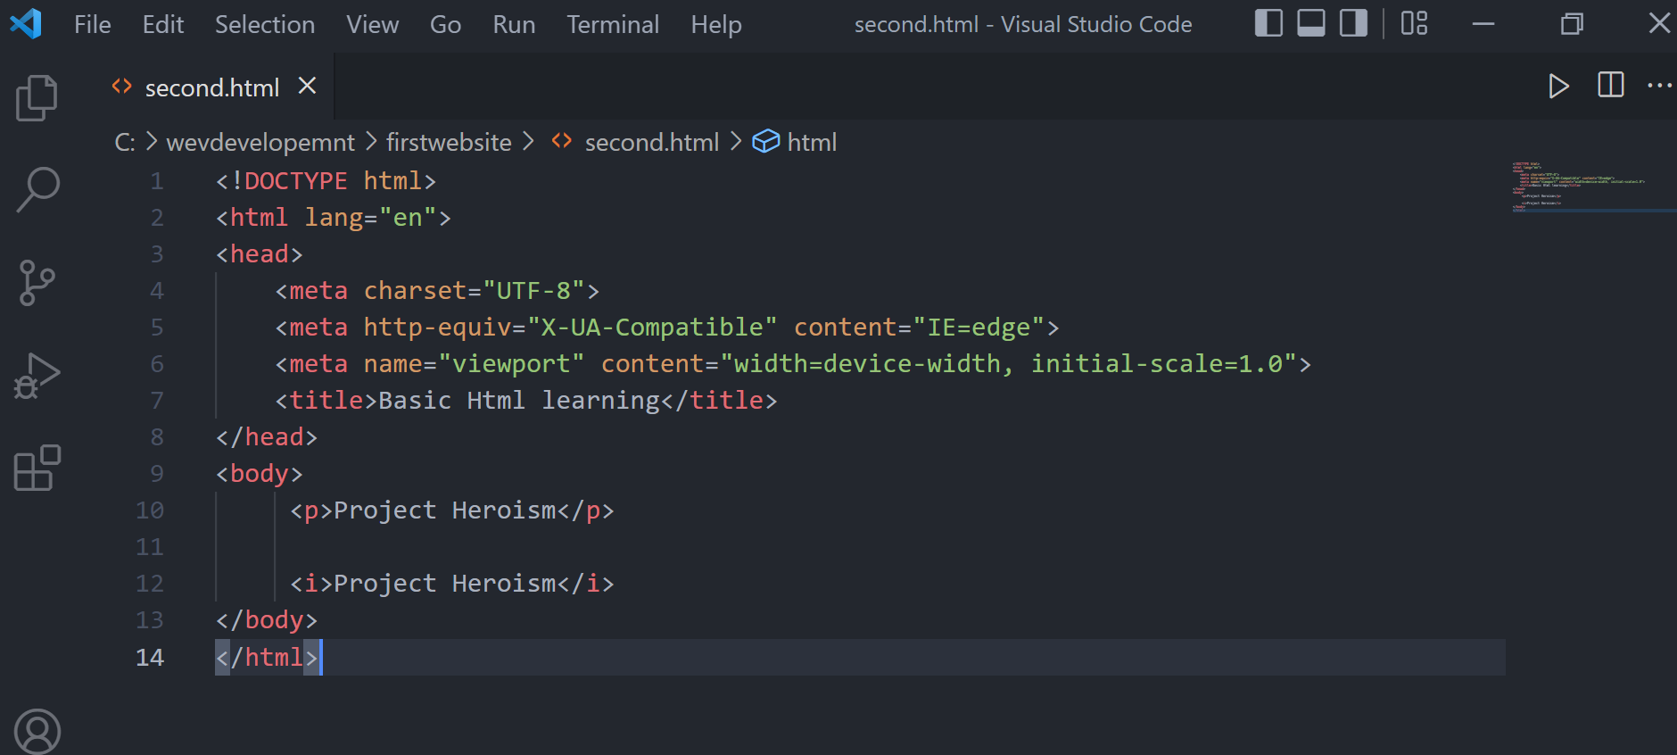This screenshot has width=1677, height=755.
Task: Open the Help menu
Action: (716, 24)
